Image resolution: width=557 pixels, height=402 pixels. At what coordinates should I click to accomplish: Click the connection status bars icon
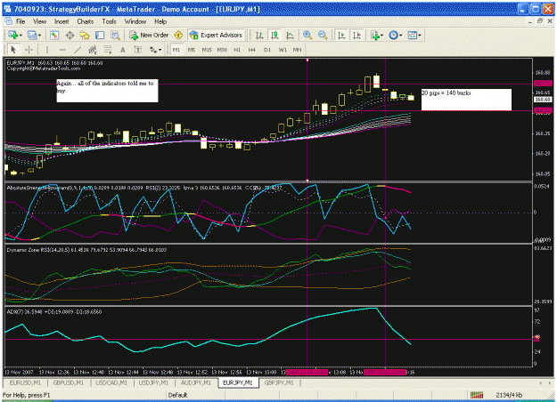coord(477,395)
